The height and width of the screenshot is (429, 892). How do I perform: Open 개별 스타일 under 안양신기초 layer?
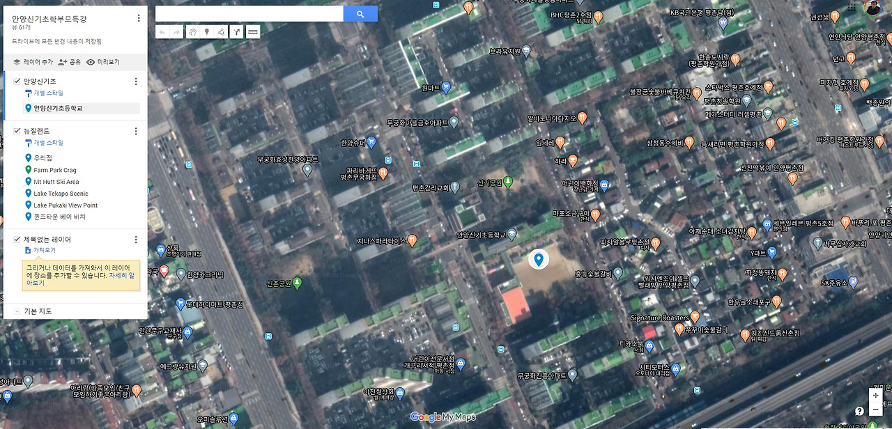click(44, 93)
